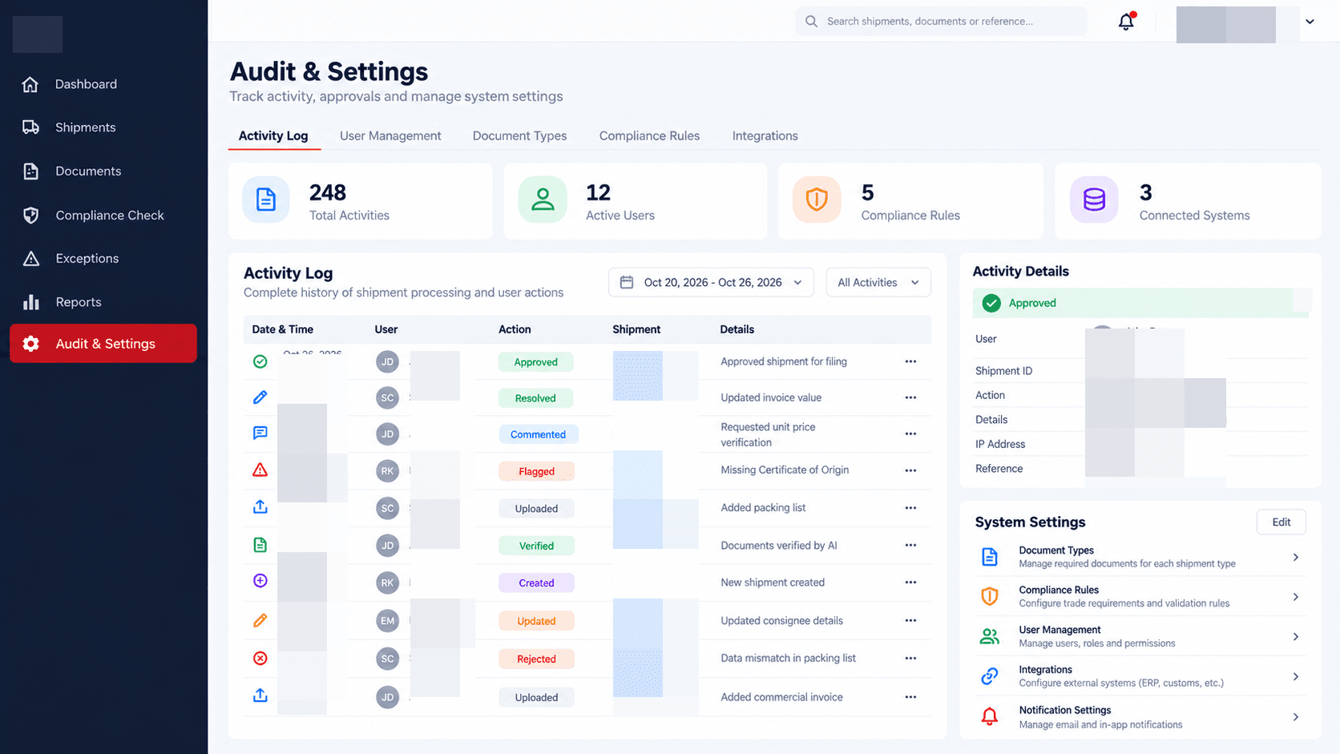Click the Approved status badge in activity table
The image size is (1340, 754).
pos(535,362)
